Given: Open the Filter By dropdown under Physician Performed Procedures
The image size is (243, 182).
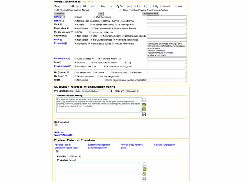Looking at the screenshot, I should [x=73, y=157].
